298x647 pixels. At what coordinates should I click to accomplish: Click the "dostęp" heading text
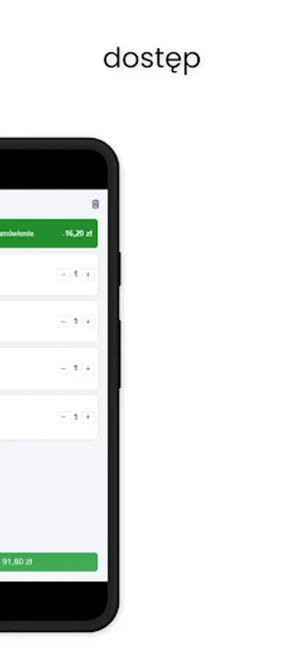(152, 60)
